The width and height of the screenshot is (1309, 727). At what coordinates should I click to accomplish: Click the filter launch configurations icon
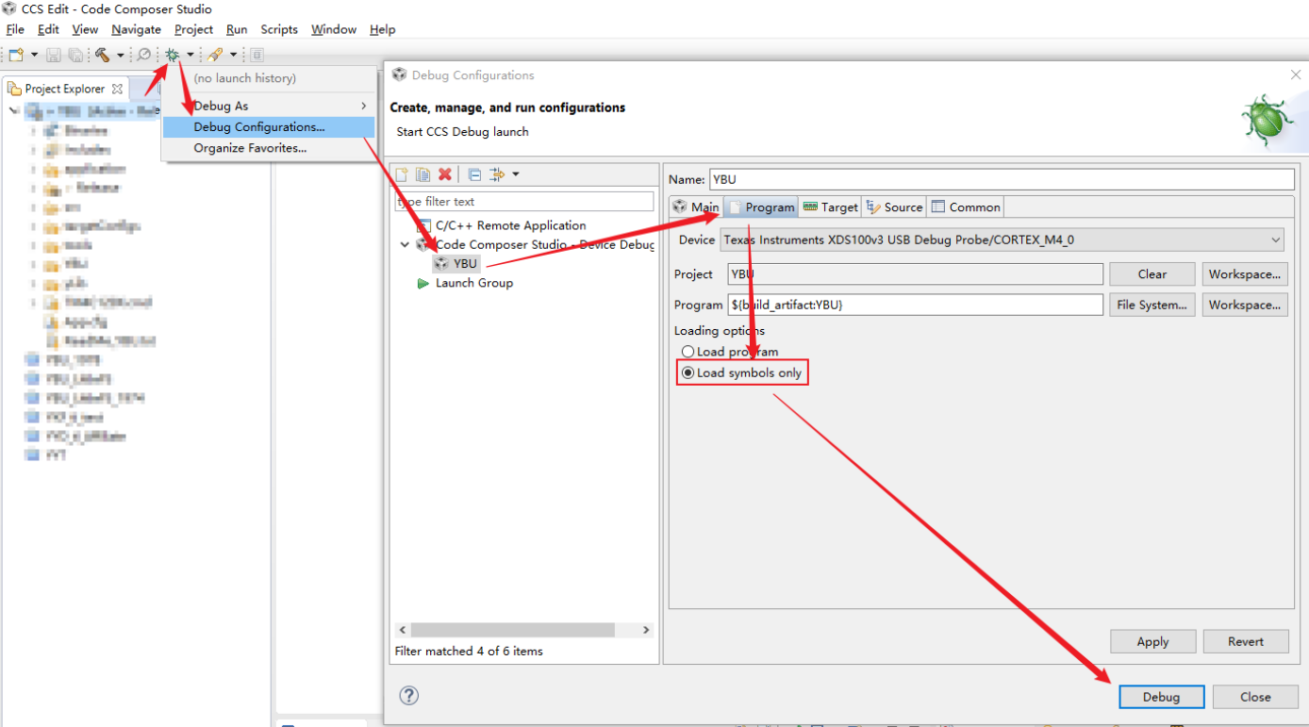(x=497, y=174)
